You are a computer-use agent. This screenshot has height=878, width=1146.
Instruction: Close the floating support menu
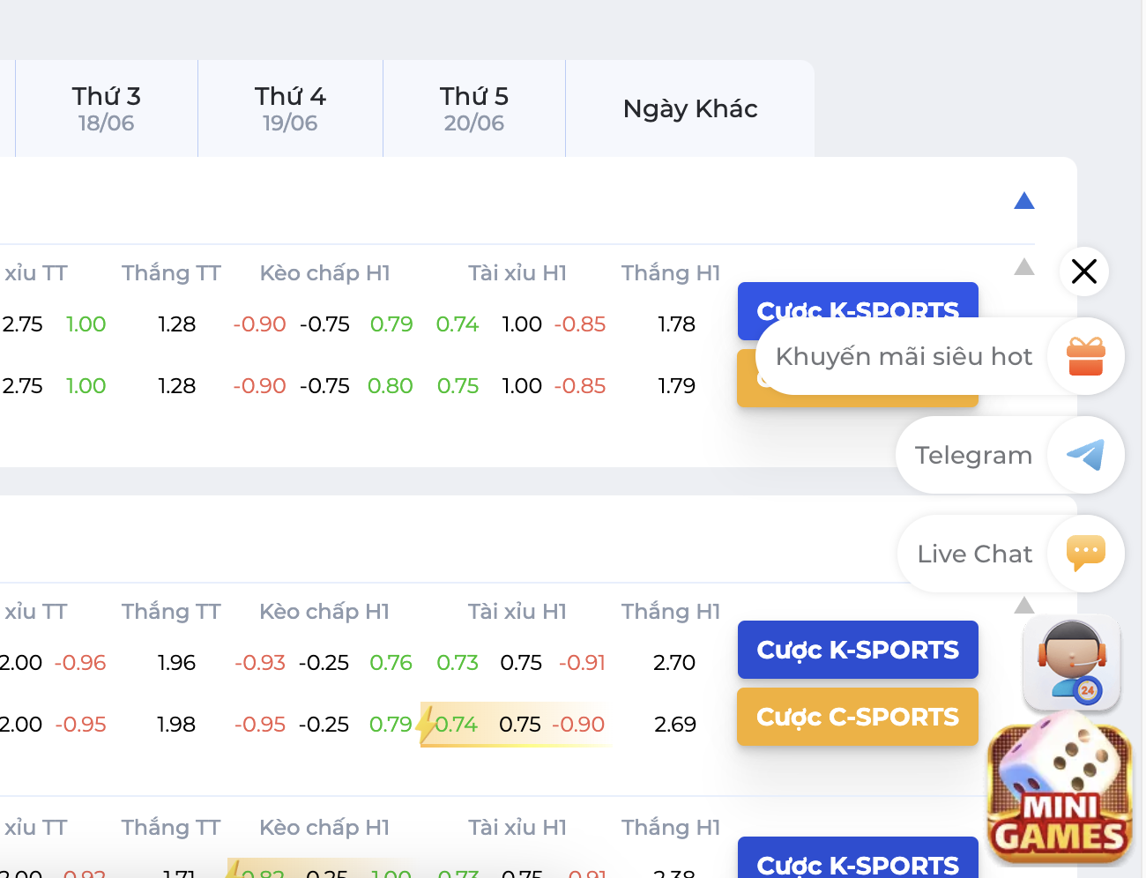1084,272
